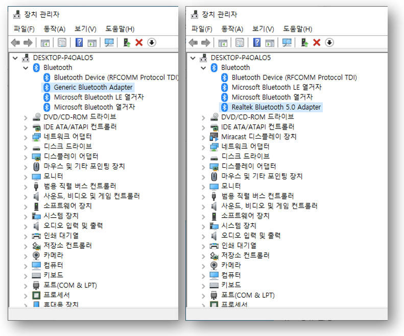Image resolution: width=404 pixels, height=336 pixels.
Task: Expand 포트(COM & LPT) in right window
Action: point(203,296)
